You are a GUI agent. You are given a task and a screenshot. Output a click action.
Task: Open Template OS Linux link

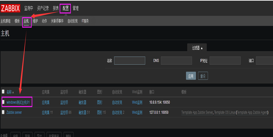225,113
